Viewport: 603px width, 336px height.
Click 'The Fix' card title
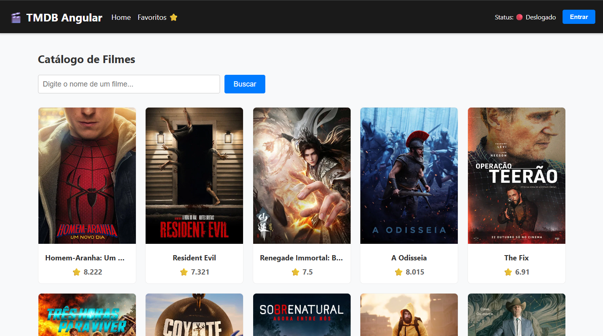(516, 258)
